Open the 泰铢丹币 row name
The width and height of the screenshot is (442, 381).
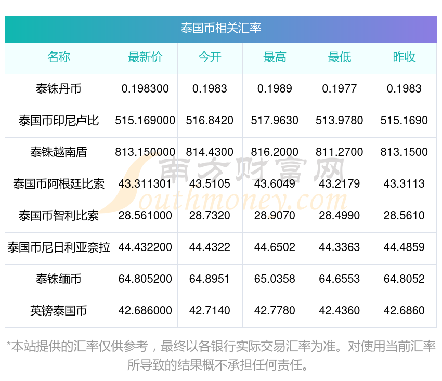(59, 89)
